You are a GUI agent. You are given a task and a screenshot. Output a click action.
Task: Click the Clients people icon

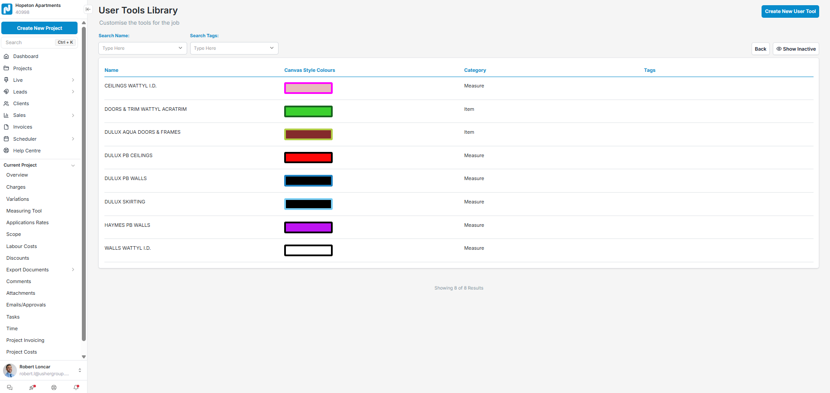[6, 103]
